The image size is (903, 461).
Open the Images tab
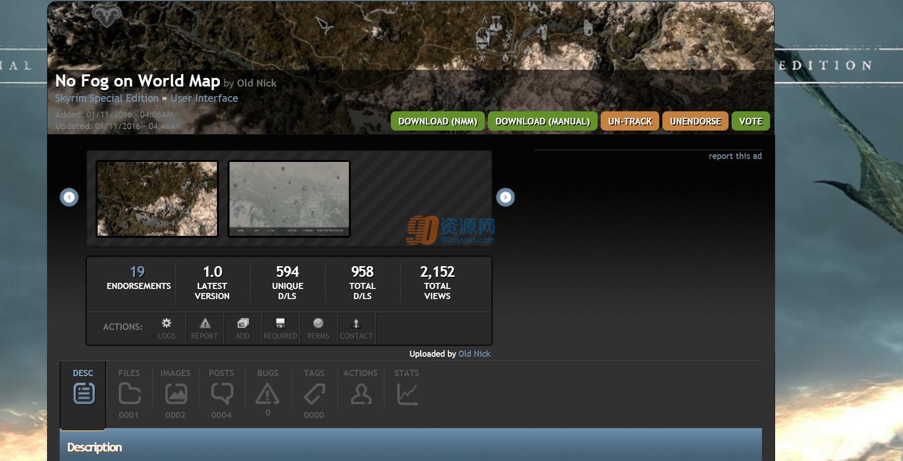click(x=175, y=394)
